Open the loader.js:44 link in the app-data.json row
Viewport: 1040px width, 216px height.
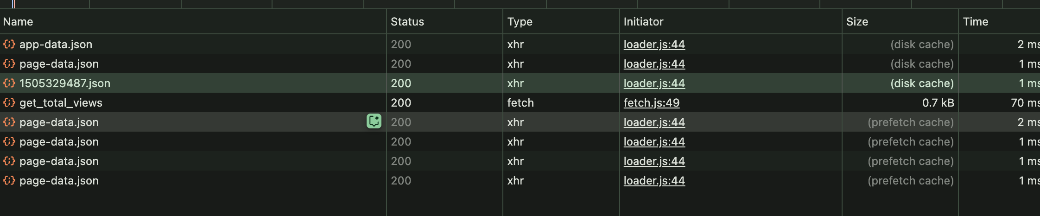[654, 44]
